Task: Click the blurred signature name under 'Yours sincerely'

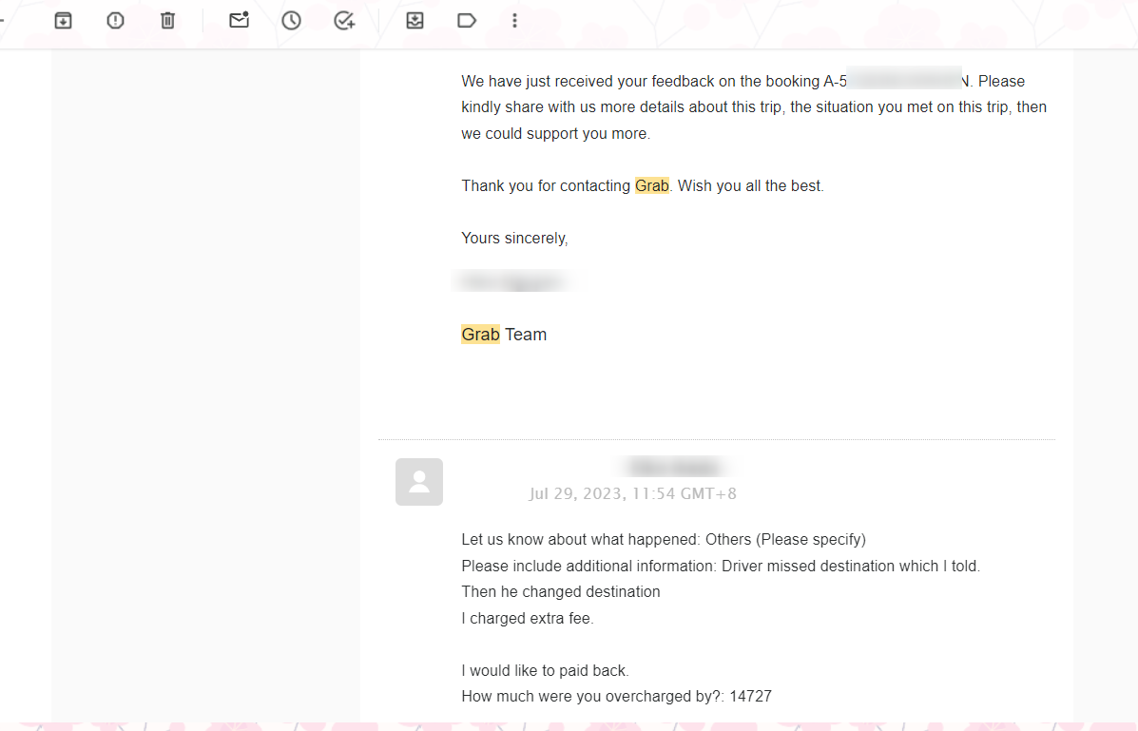Action: coord(513,281)
